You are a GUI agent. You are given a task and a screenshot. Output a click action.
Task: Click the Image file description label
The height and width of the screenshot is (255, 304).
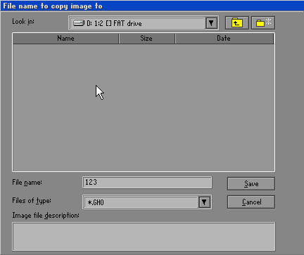(46, 215)
